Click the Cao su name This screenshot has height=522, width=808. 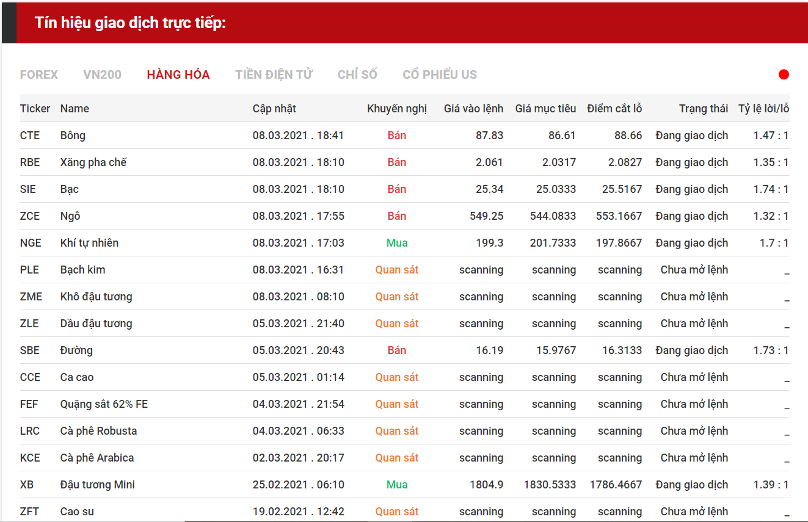point(77,512)
